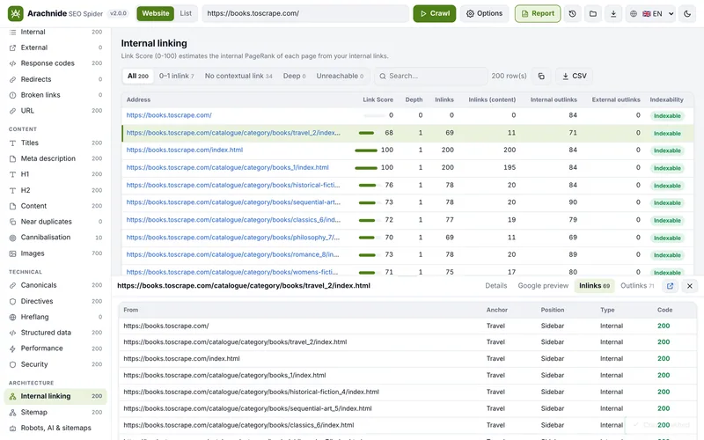Switch to List mode

coord(186,13)
